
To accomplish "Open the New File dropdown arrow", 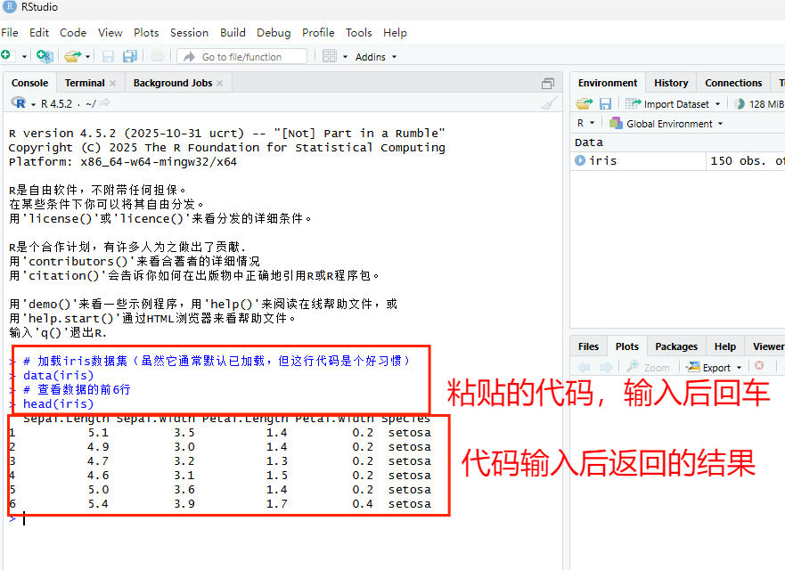I will (x=24, y=57).
